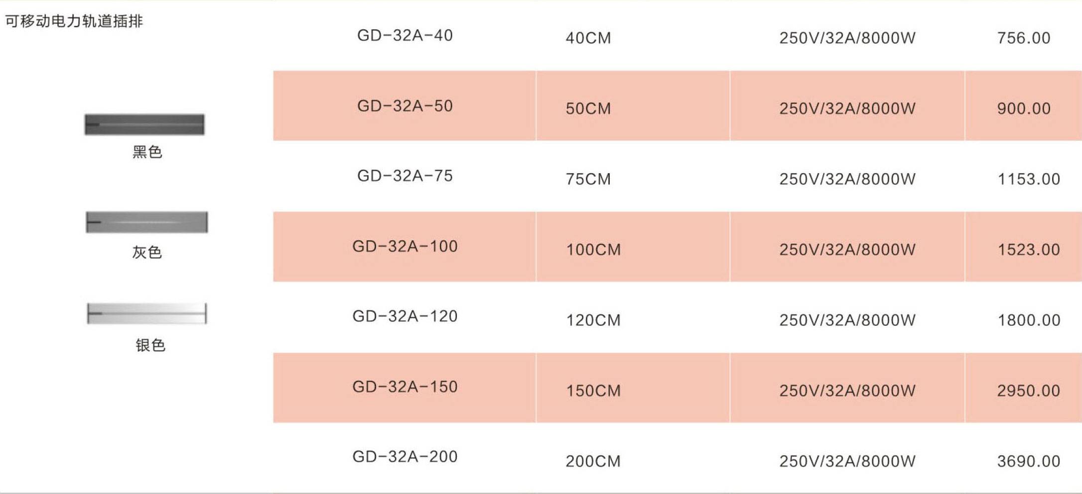1082x494 pixels.
Task: Select model GD-32A-75
Action: click(x=405, y=176)
